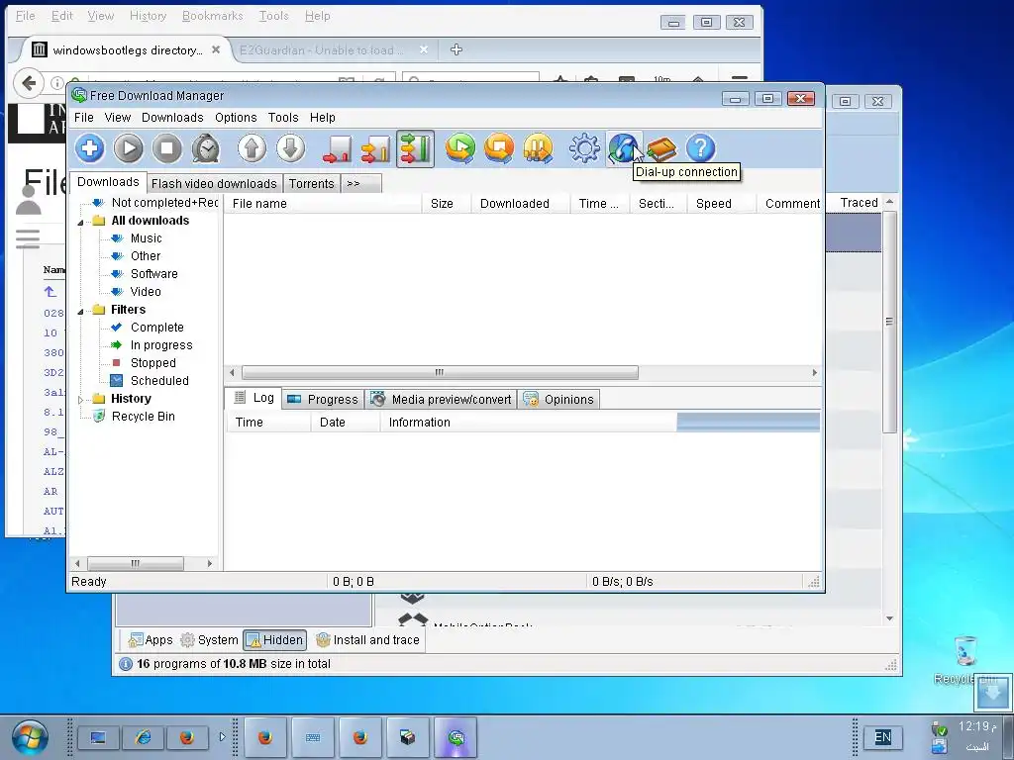This screenshot has width=1014, height=760.
Task: Switch to the Torrents tab
Action: point(312,184)
